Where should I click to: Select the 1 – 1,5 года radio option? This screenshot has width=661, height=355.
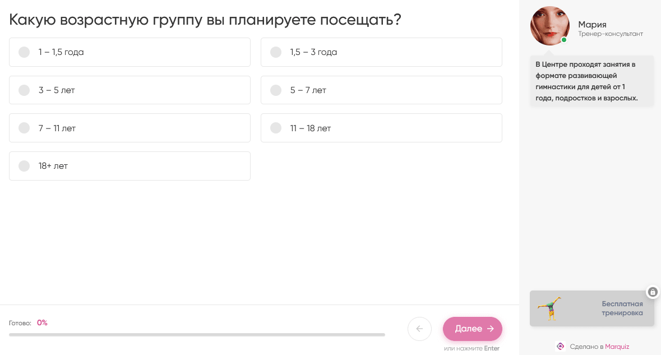[24, 52]
